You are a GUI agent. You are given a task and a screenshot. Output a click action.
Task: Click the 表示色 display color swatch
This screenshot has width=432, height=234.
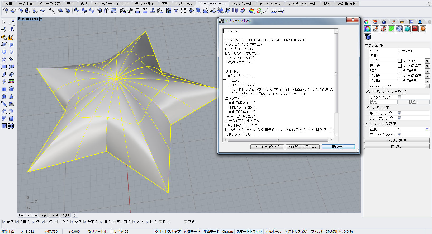click(400, 66)
